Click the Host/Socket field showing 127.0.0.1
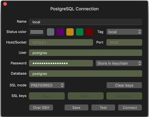 tap(61, 42)
